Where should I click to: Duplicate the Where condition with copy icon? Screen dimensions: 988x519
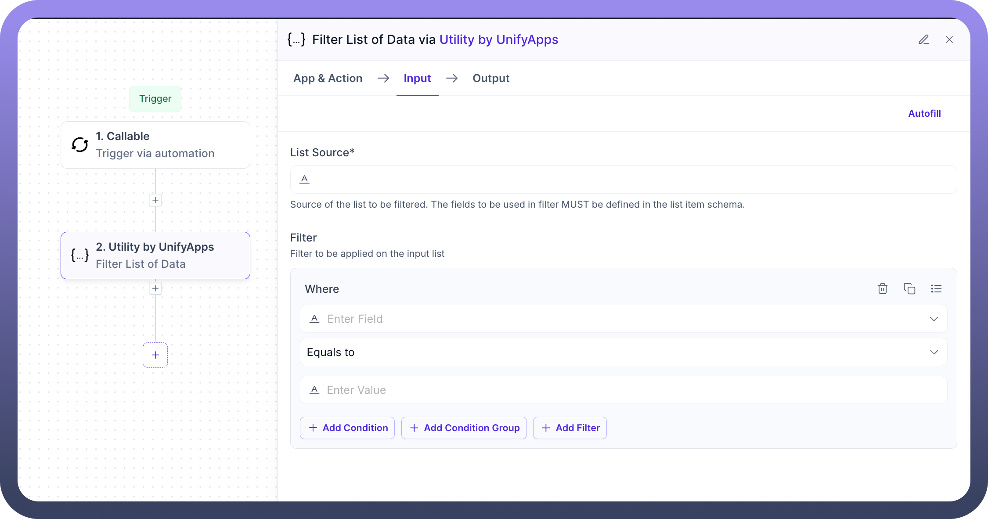point(909,288)
